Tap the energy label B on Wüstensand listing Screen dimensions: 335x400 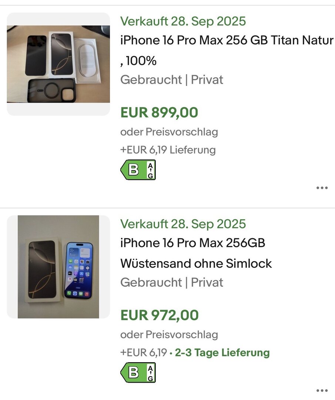click(x=138, y=372)
